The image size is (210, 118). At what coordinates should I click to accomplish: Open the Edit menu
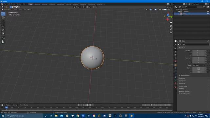coord(9,4)
